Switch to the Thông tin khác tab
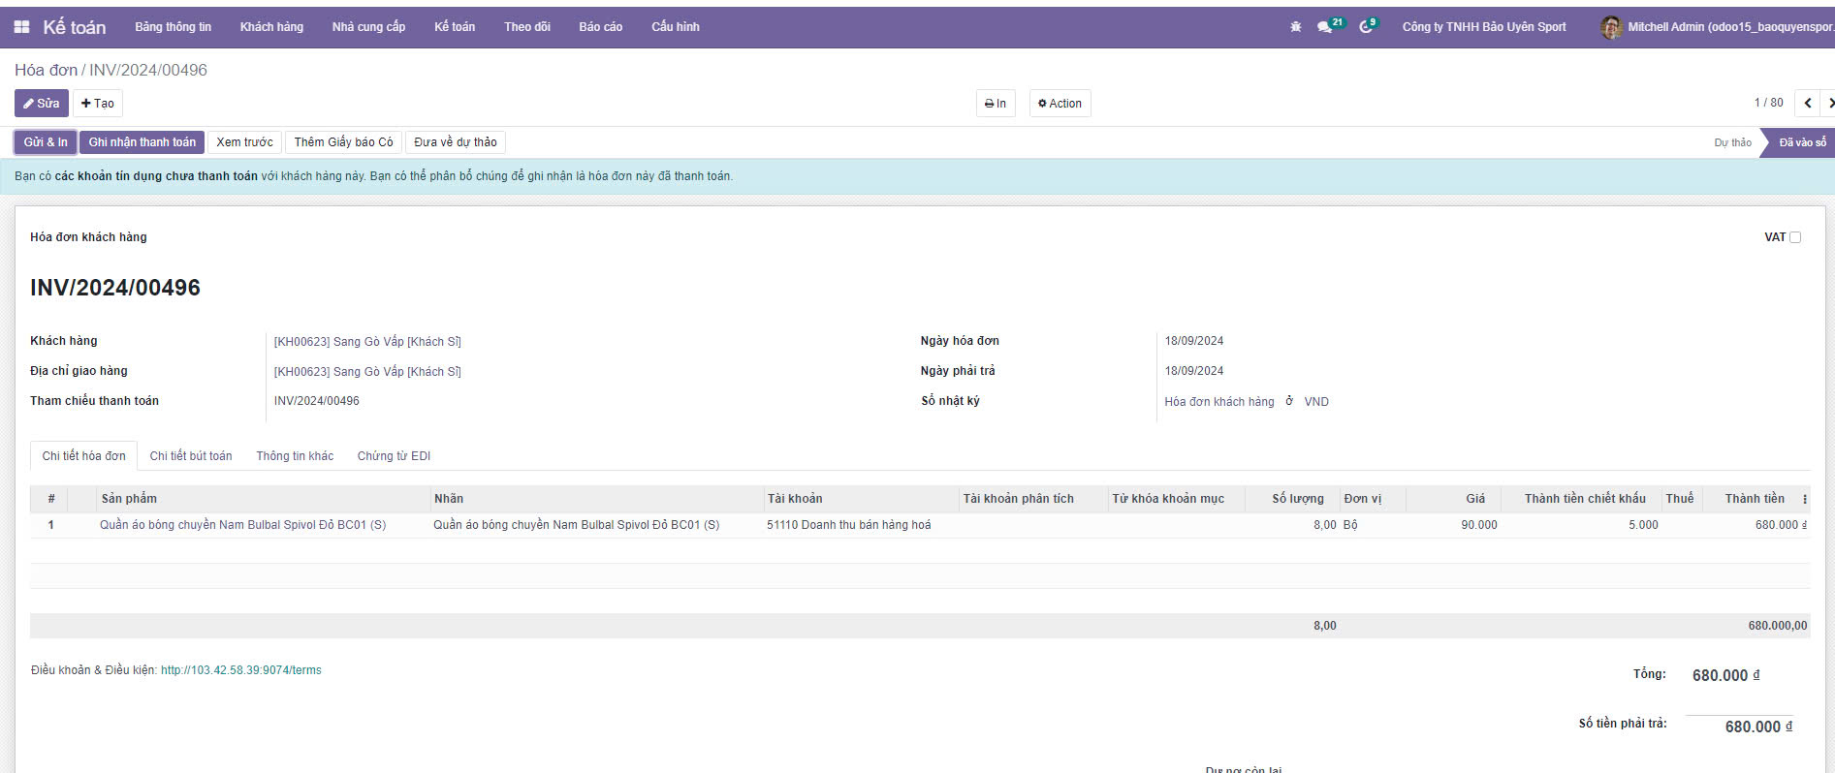This screenshot has height=773, width=1835. click(295, 456)
